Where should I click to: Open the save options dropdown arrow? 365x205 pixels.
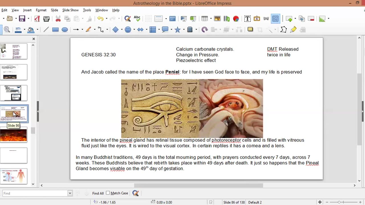29,19
